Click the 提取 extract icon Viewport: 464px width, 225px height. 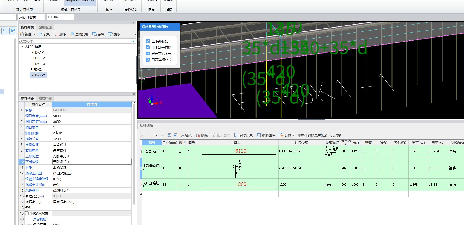pyautogui.click(x=110, y=34)
